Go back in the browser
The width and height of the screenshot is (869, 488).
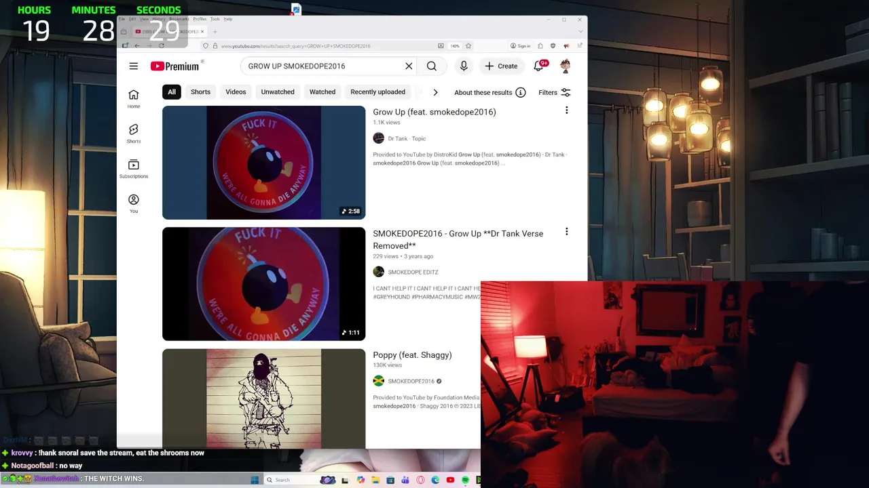(x=137, y=46)
